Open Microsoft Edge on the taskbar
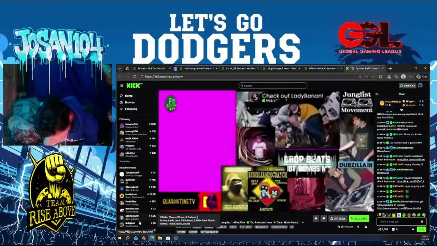 point(152,238)
